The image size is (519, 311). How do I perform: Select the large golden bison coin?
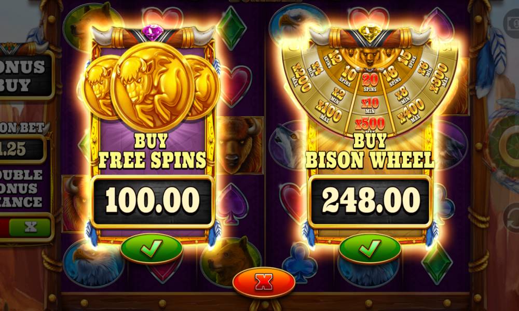[x=152, y=87]
